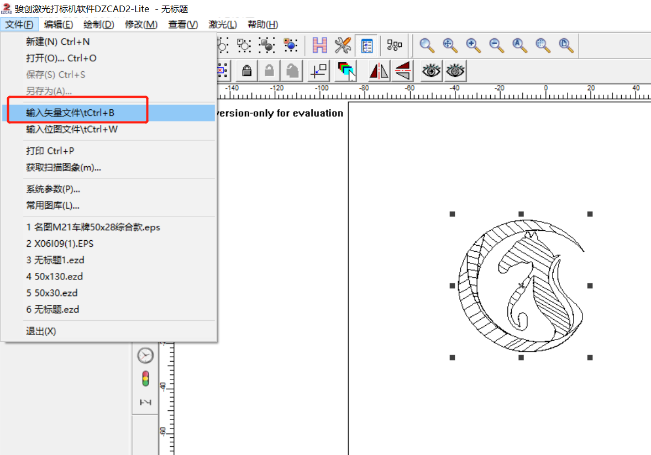Choose 退出(X) to exit the program

point(109,331)
